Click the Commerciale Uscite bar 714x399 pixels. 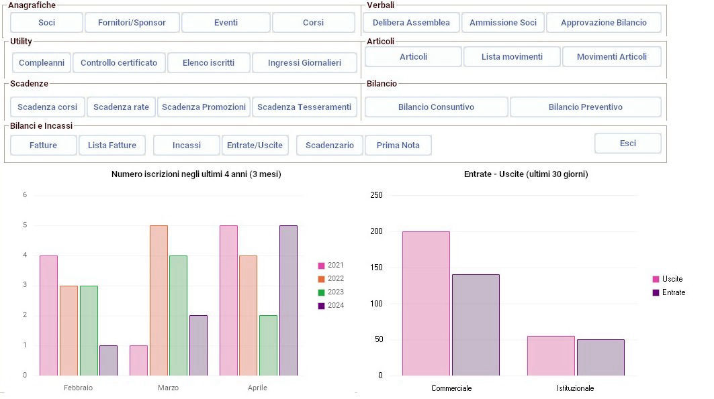pos(426,303)
